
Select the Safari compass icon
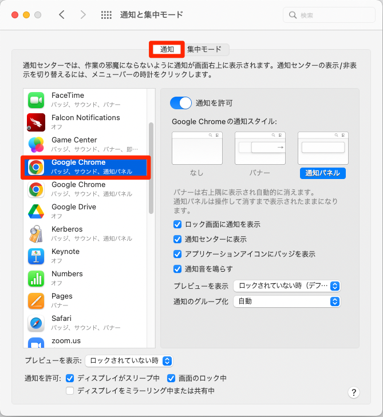pyautogui.click(x=36, y=323)
